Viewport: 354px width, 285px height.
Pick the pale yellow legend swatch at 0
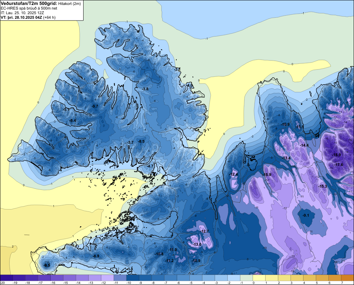[x=259, y=278]
